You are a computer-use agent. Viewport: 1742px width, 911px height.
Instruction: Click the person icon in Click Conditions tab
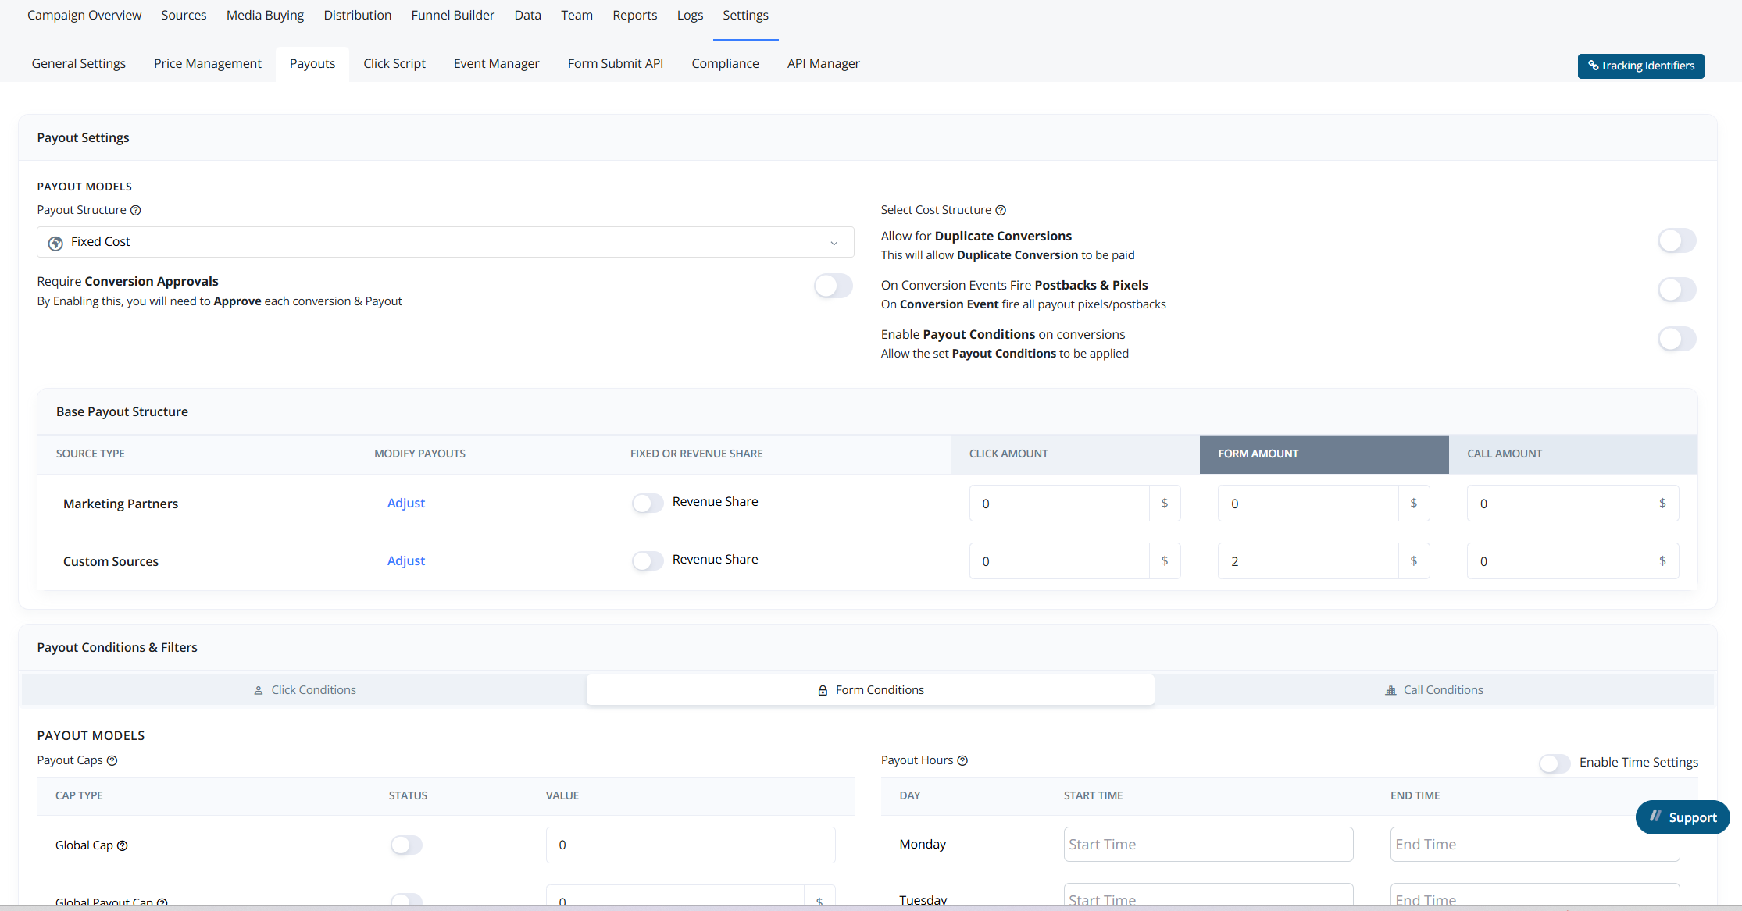(259, 691)
